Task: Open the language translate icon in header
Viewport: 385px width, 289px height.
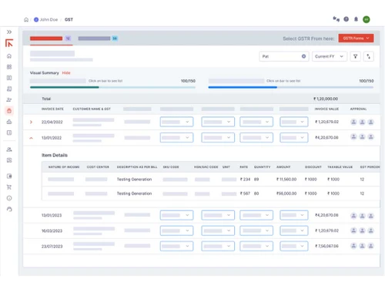Action: (336, 19)
